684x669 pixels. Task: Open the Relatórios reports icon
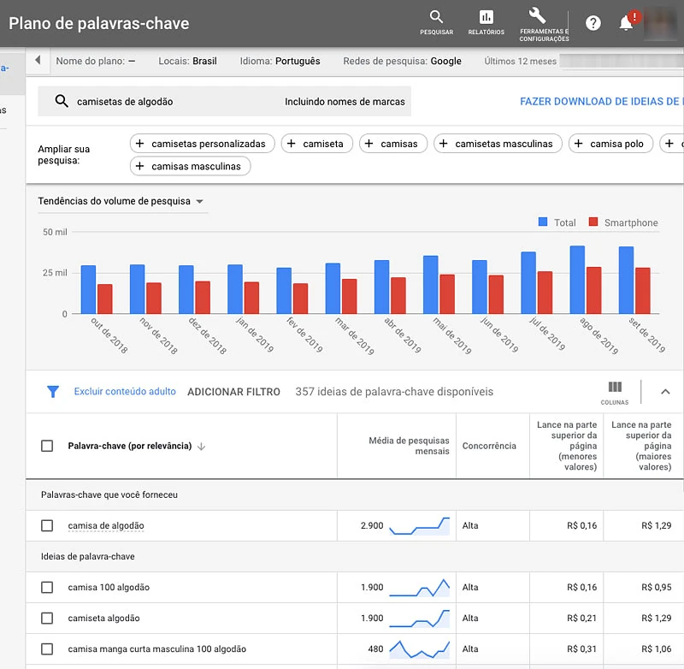pos(486,17)
